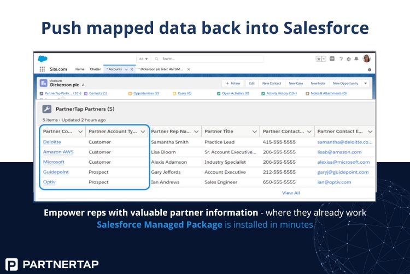Click into the Search field
This screenshot has width=410, height=274.
point(208,59)
